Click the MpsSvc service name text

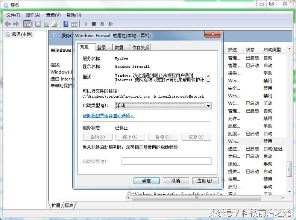121,59
